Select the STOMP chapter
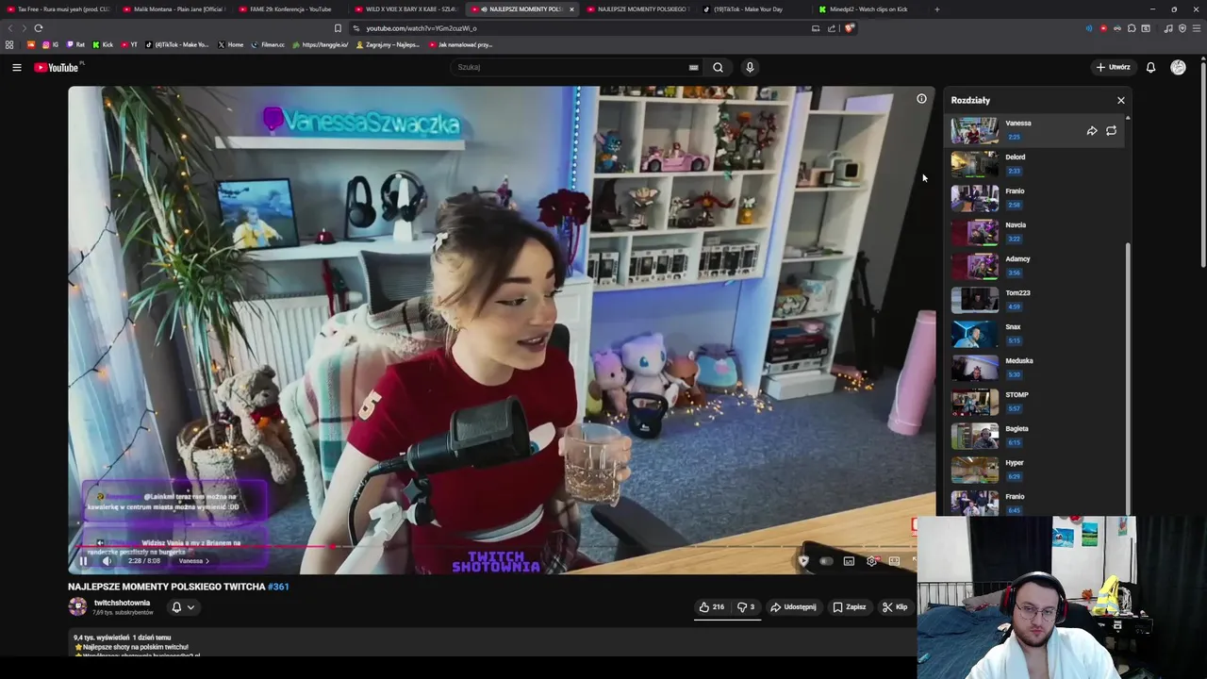The image size is (1207, 679). [x=1035, y=402]
